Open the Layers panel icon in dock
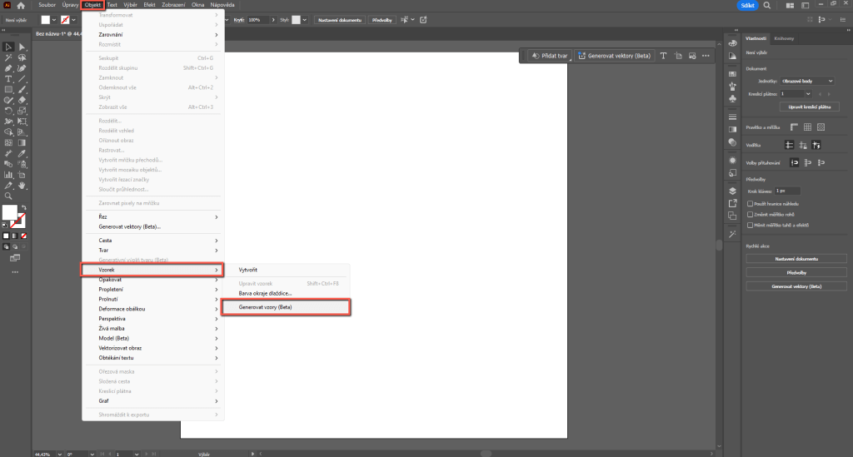This screenshot has height=457, width=853. click(x=733, y=191)
